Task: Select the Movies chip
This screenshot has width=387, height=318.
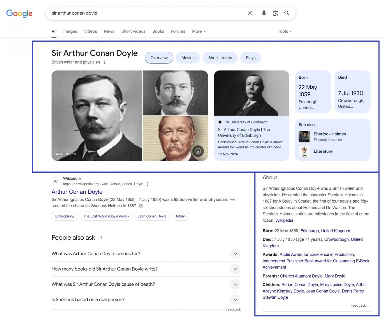Action: tap(188, 58)
